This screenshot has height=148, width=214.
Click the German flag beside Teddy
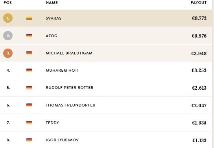(x=29, y=123)
